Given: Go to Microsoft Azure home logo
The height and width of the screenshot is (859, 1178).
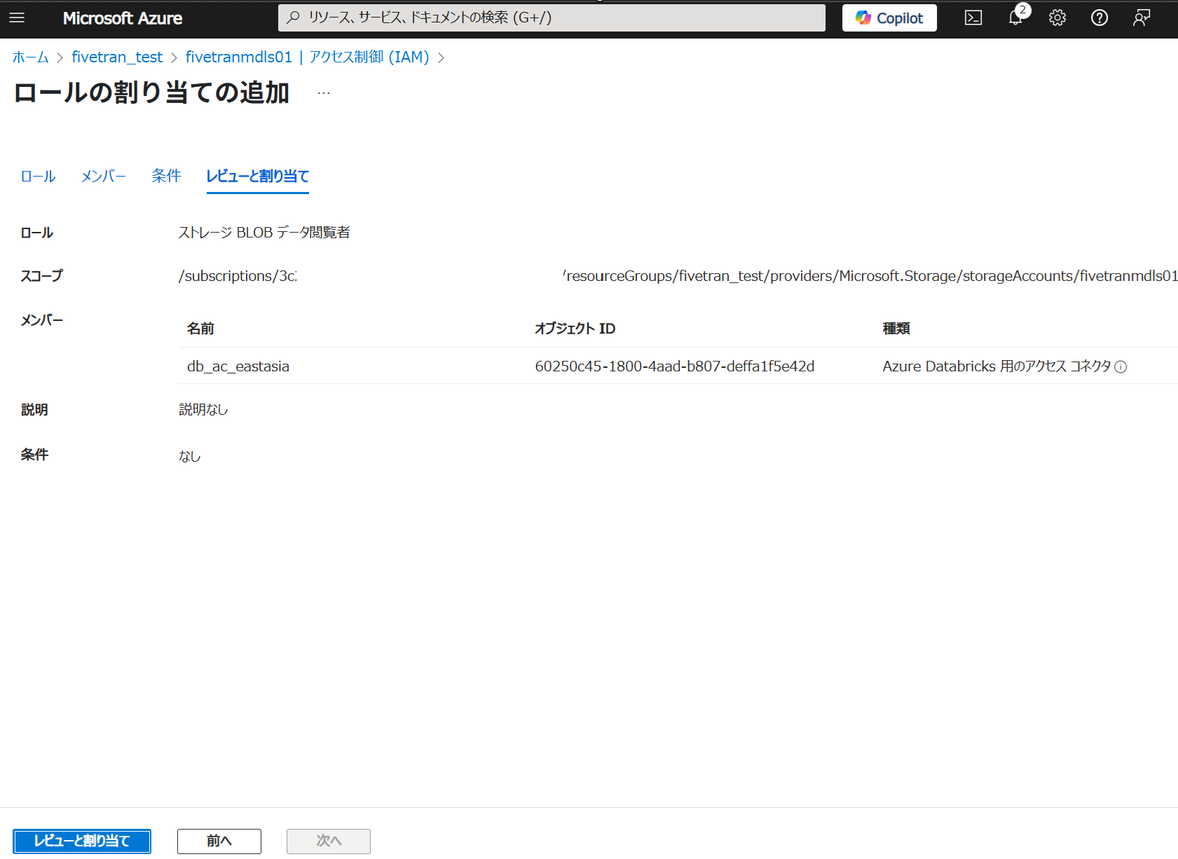Looking at the screenshot, I should tap(123, 18).
